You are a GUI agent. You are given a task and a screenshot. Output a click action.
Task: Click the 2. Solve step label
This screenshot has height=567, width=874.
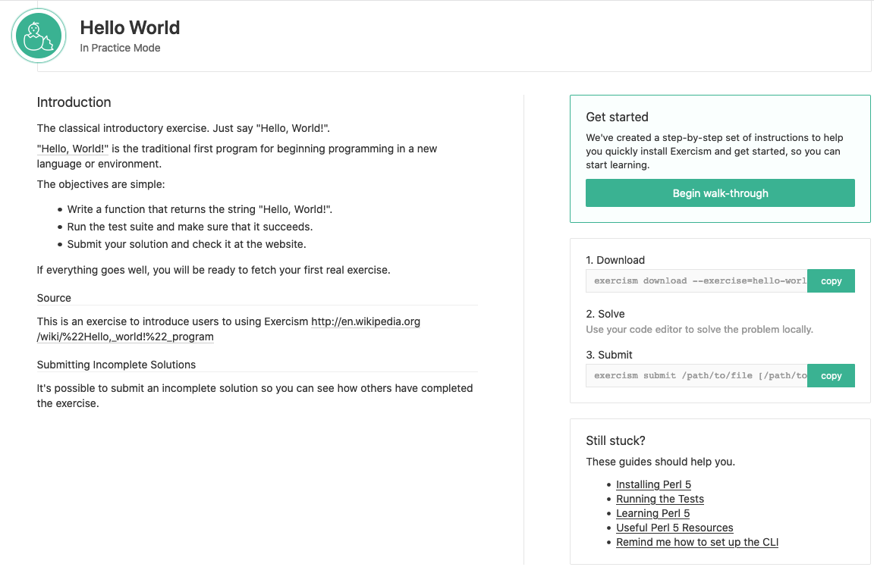pyautogui.click(x=605, y=314)
